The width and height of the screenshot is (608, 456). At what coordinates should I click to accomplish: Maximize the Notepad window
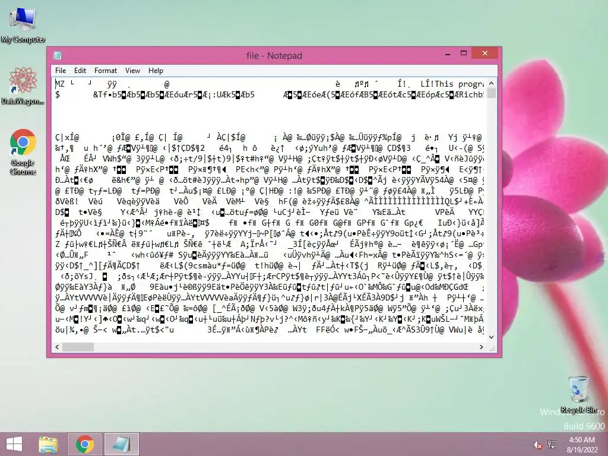(463, 53)
